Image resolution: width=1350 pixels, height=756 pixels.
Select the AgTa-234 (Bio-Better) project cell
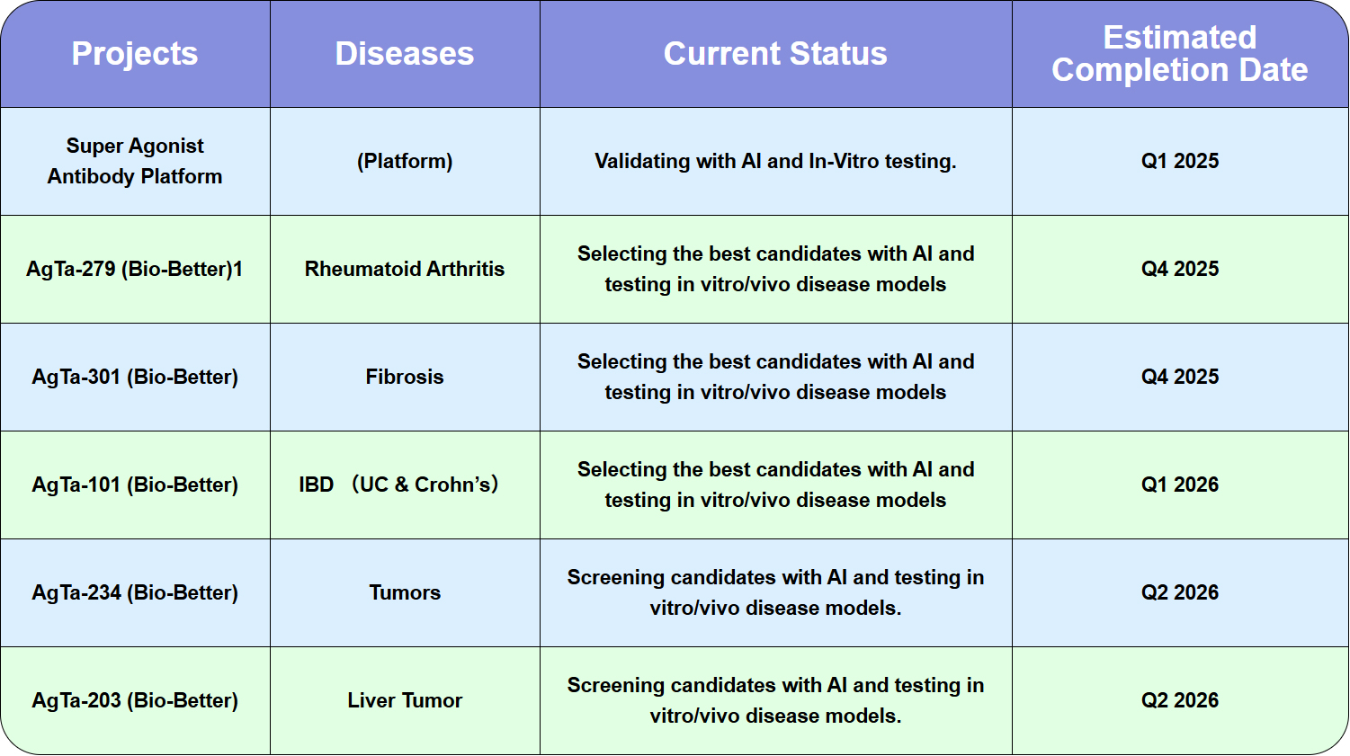135,592
